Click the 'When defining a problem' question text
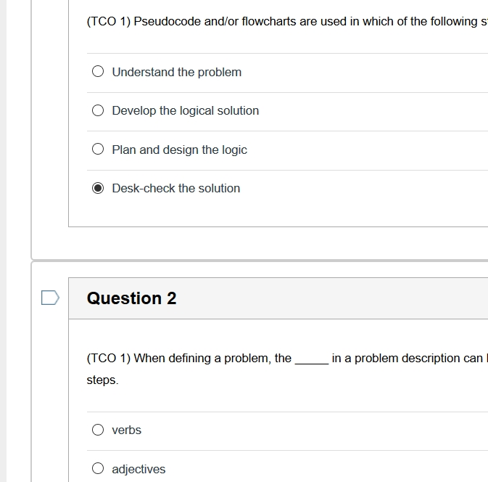Screen dimensions: 488x482 click(x=287, y=369)
